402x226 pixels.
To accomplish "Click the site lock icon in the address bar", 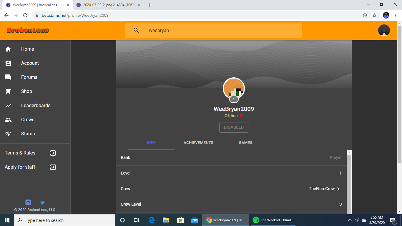I will pyautogui.click(x=37, y=15).
